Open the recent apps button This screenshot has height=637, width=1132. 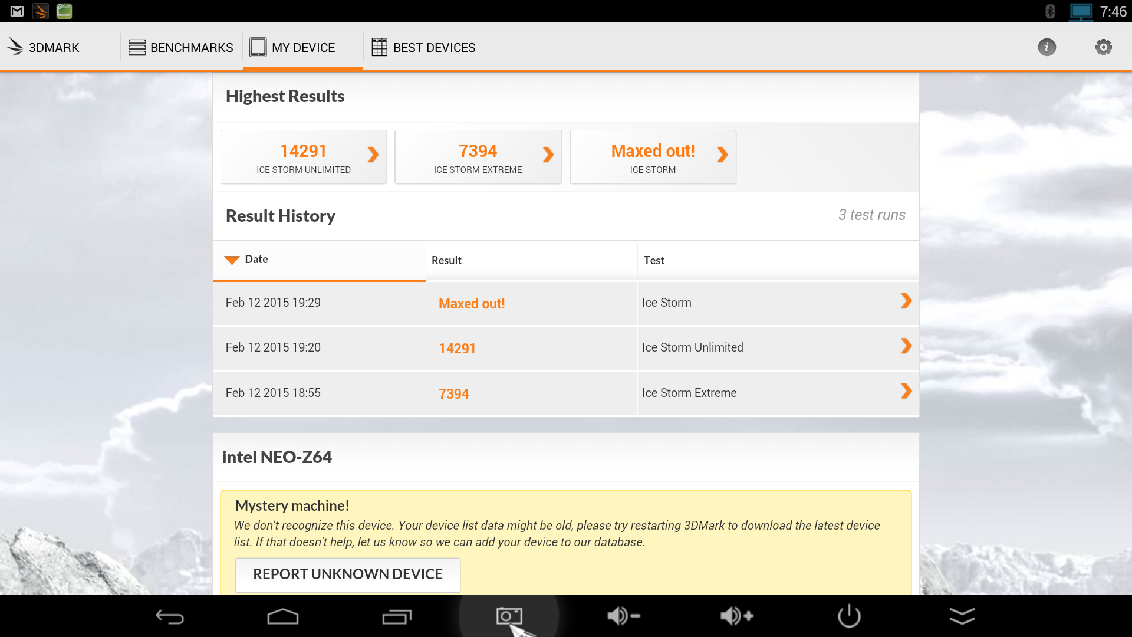click(x=397, y=616)
